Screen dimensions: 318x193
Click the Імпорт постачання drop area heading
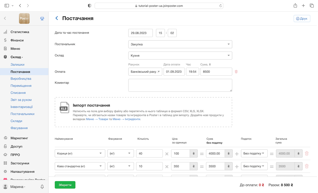point(91,105)
